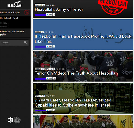Open the Israel Defense Forces logo link
The image size is (134, 128).
pos(14,120)
